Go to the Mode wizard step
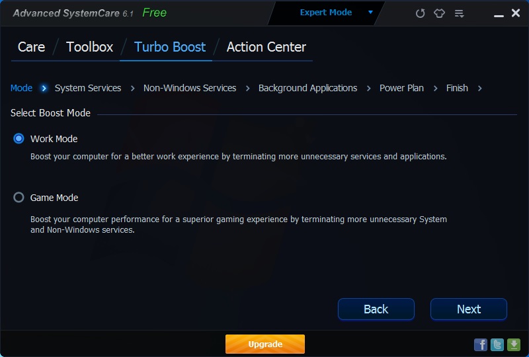Viewport: 529px width, 357px height. [21, 88]
